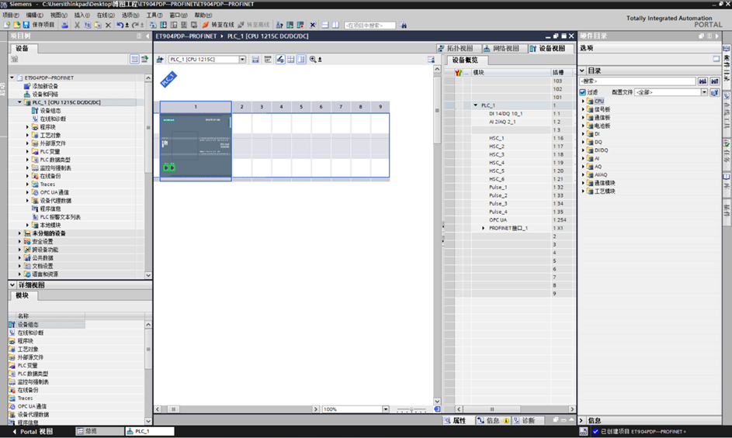Toggle the filter checkbox in hardware catalog
732x438 pixels.
point(583,92)
